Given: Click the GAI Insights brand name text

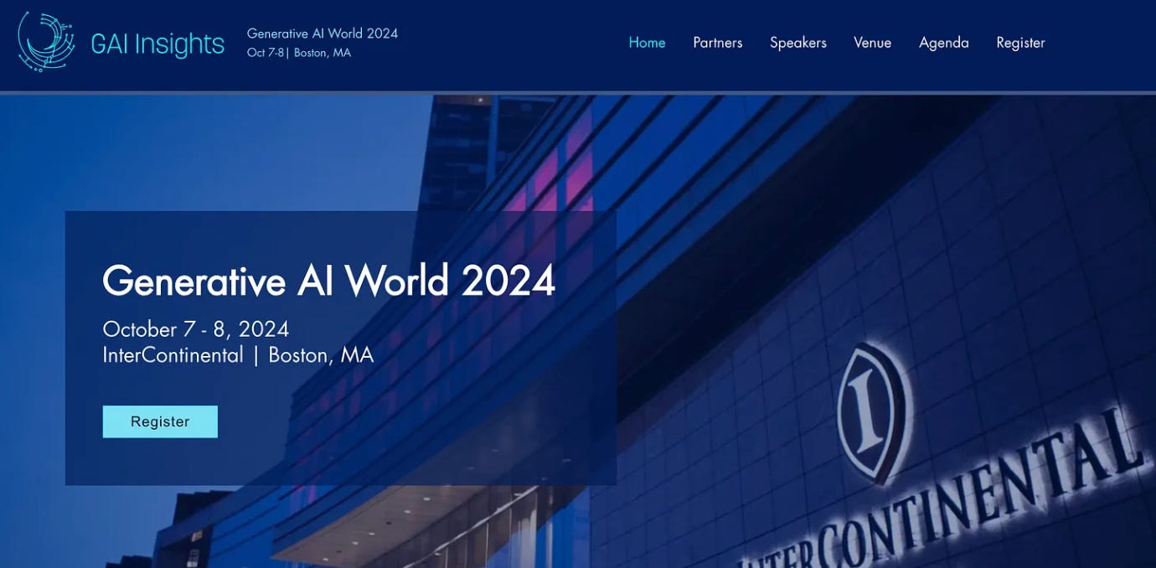Looking at the screenshot, I should [157, 44].
